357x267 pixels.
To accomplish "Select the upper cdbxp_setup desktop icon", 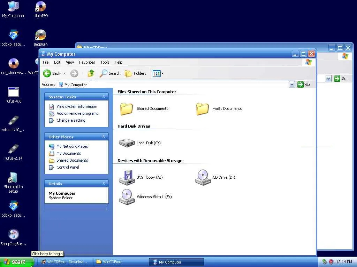I will coord(14,38).
